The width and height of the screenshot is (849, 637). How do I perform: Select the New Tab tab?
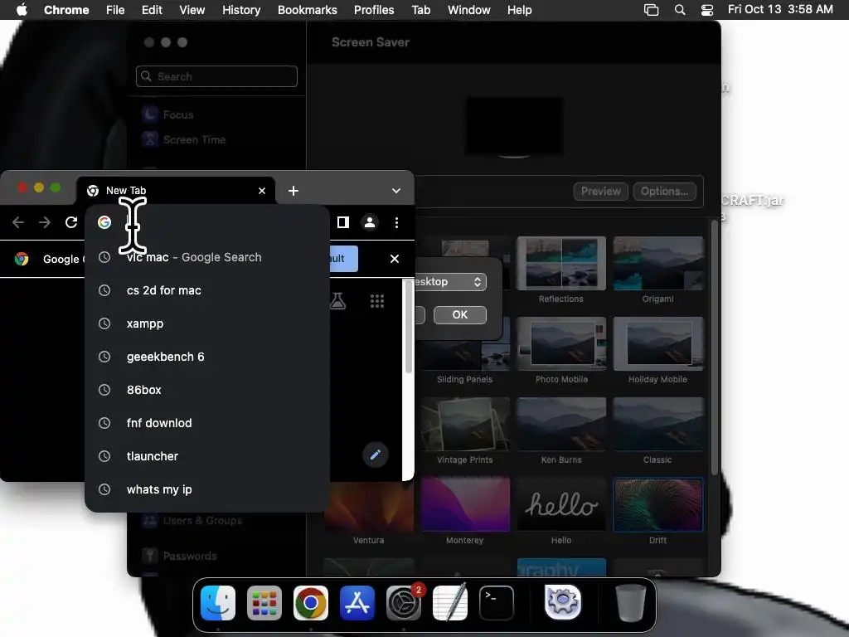176,191
